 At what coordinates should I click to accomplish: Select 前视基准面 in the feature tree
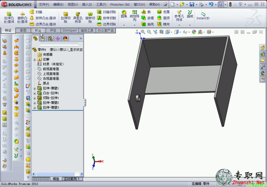click(51, 69)
